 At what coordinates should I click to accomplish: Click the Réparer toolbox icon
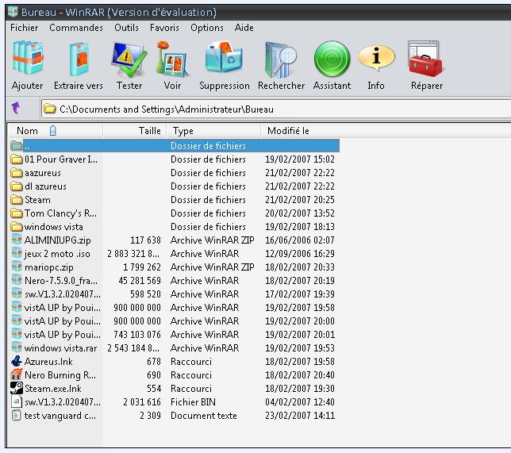(425, 59)
